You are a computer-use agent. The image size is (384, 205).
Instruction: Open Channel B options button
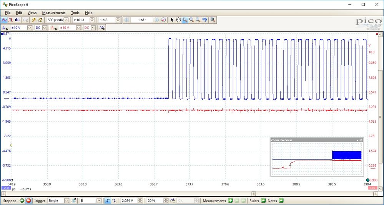(54, 28)
